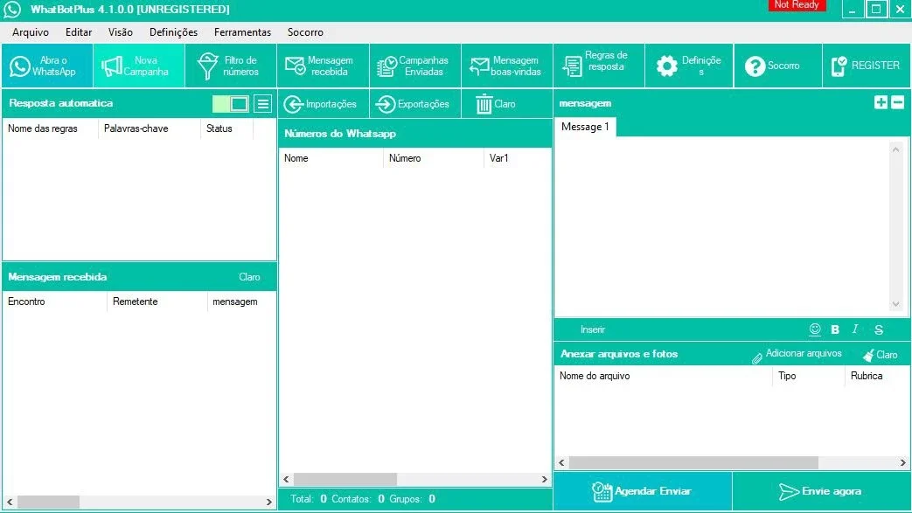Click Remetente column header
Image resolution: width=912 pixels, height=513 pixels.
point(157,302)
